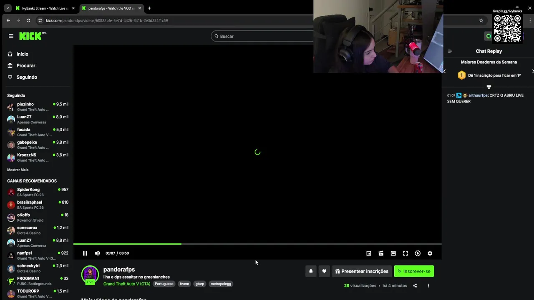Open followed channel KroozzNS

coord(38,157)
